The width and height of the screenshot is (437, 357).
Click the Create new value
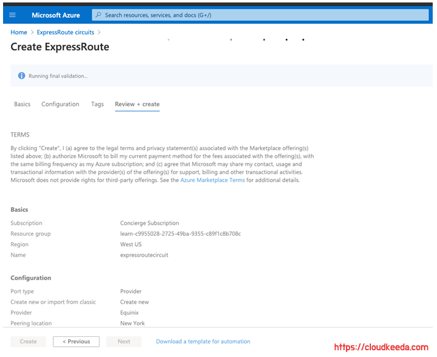click(x=134, y=302)
